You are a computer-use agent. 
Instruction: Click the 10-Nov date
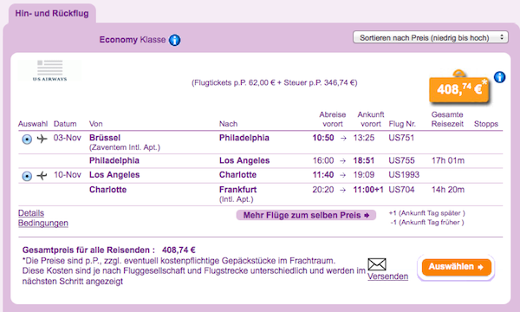(68, 175)
